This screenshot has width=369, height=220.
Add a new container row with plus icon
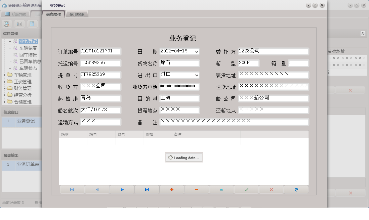tap(172, 189)
